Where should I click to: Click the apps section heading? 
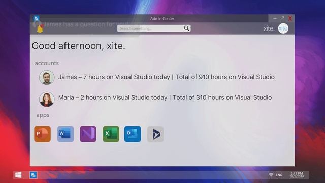pyautogui.click(x=43, y=115)
